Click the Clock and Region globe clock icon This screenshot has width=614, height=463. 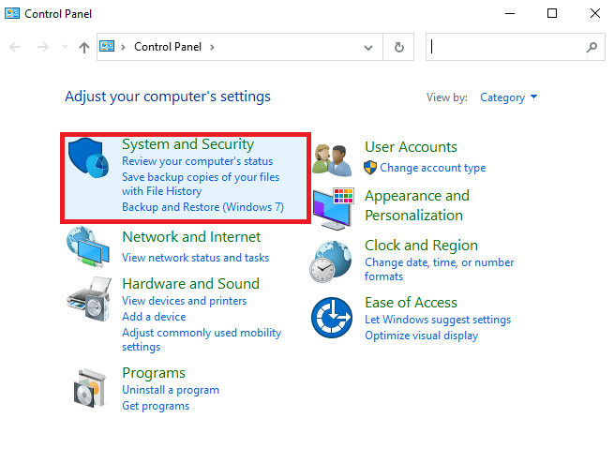coord(331,261)
